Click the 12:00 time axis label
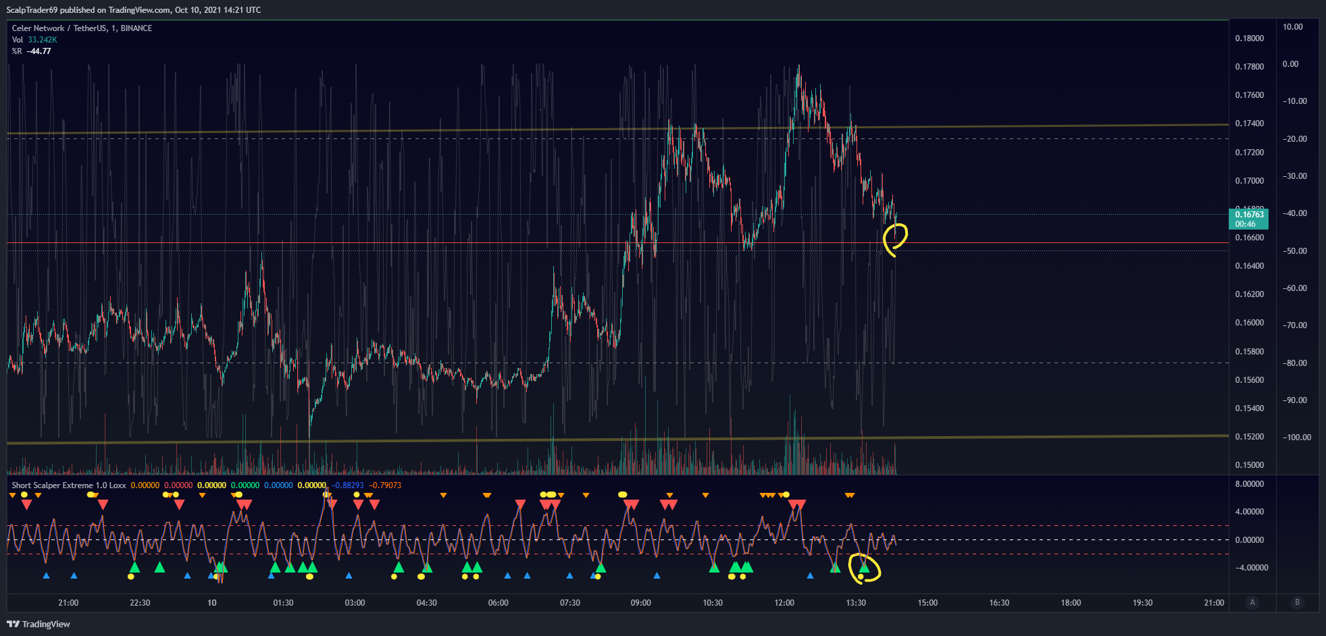The image size is (1326, 636). point(784,603)
